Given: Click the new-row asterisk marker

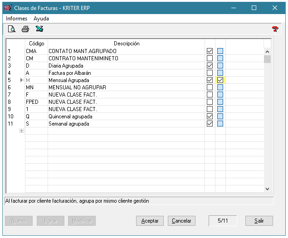Looking at the screenshot, I should (20, 131).
